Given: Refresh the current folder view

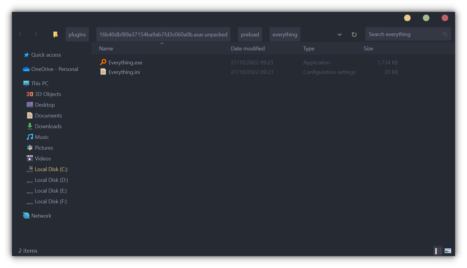Looking at the screenshot, I should pyautogui.click(x=354, y=34).
